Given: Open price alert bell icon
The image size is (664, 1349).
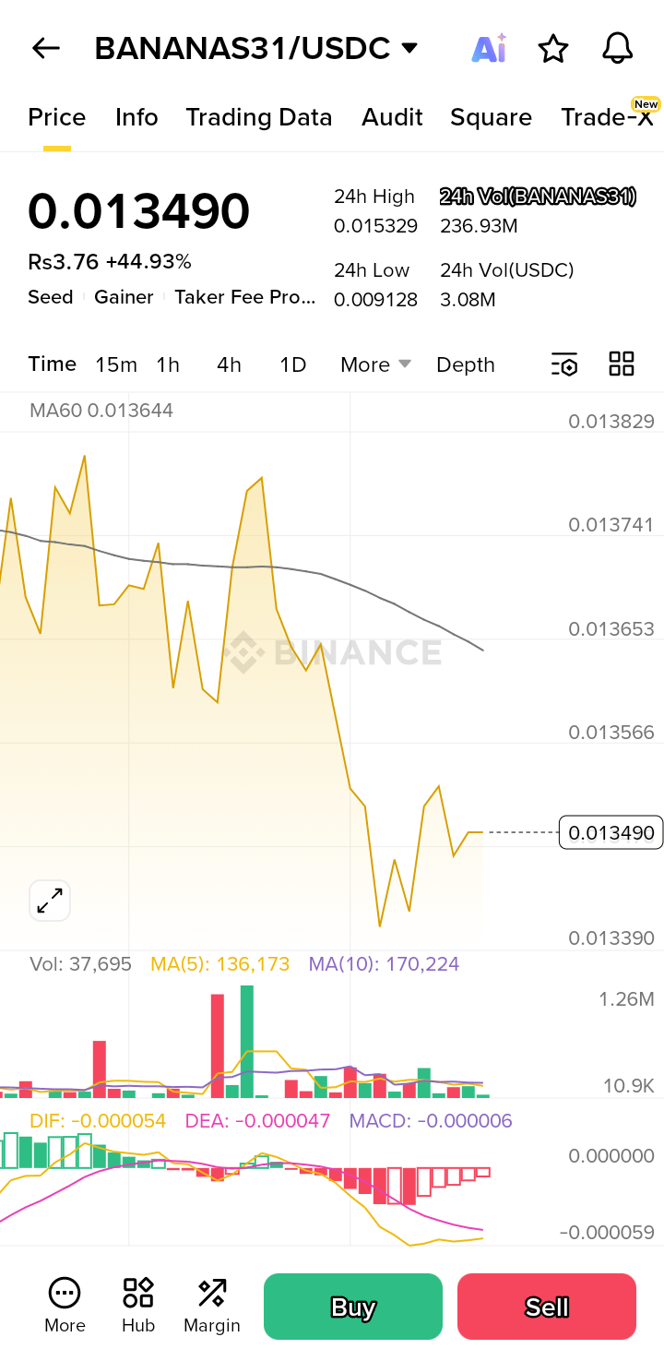Looking at the screenshot, I should pos(617,49).
